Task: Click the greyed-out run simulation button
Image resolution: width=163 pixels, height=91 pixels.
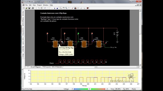Action: tap(52, 8)
